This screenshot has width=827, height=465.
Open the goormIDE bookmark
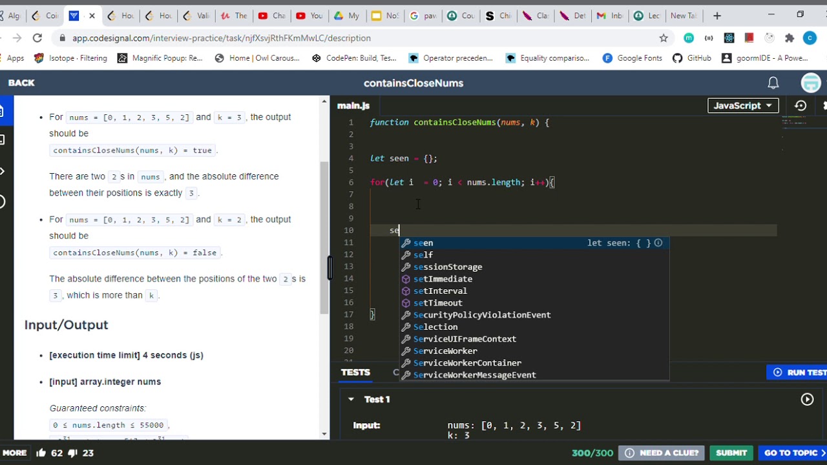coord(765,58)
